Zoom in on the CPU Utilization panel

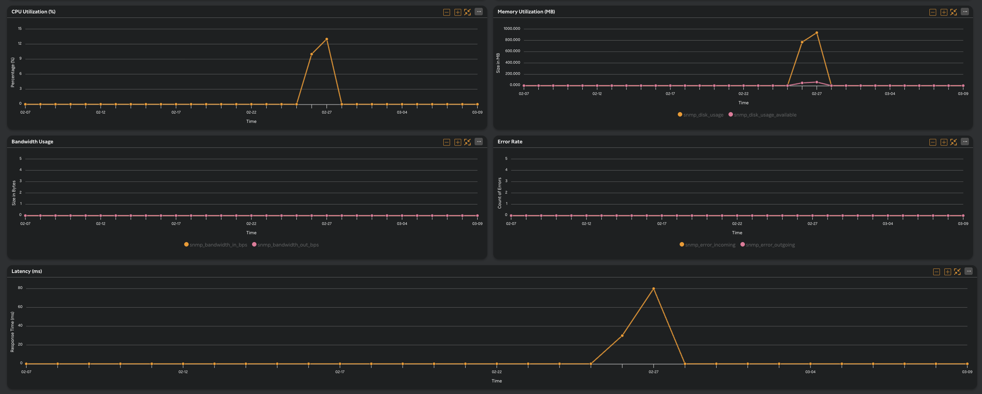point(457,12)
